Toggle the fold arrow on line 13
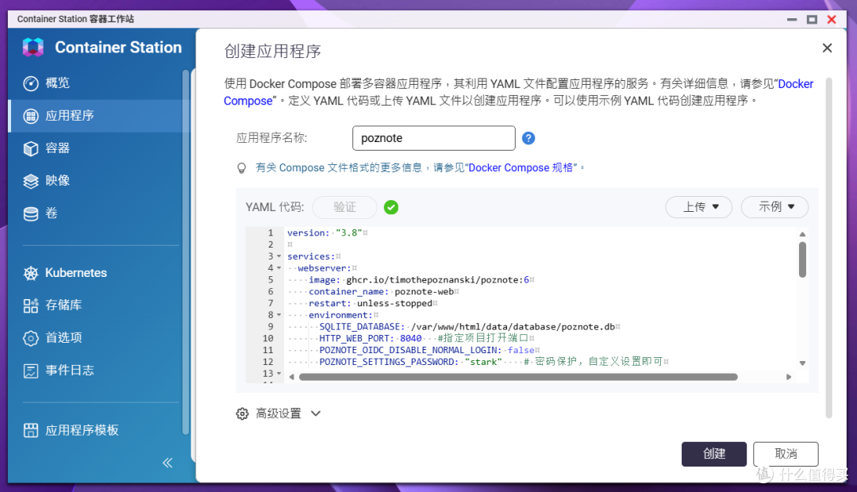This screenshot has height=492, width=857. pyautogui.click(x=279, y=374)
